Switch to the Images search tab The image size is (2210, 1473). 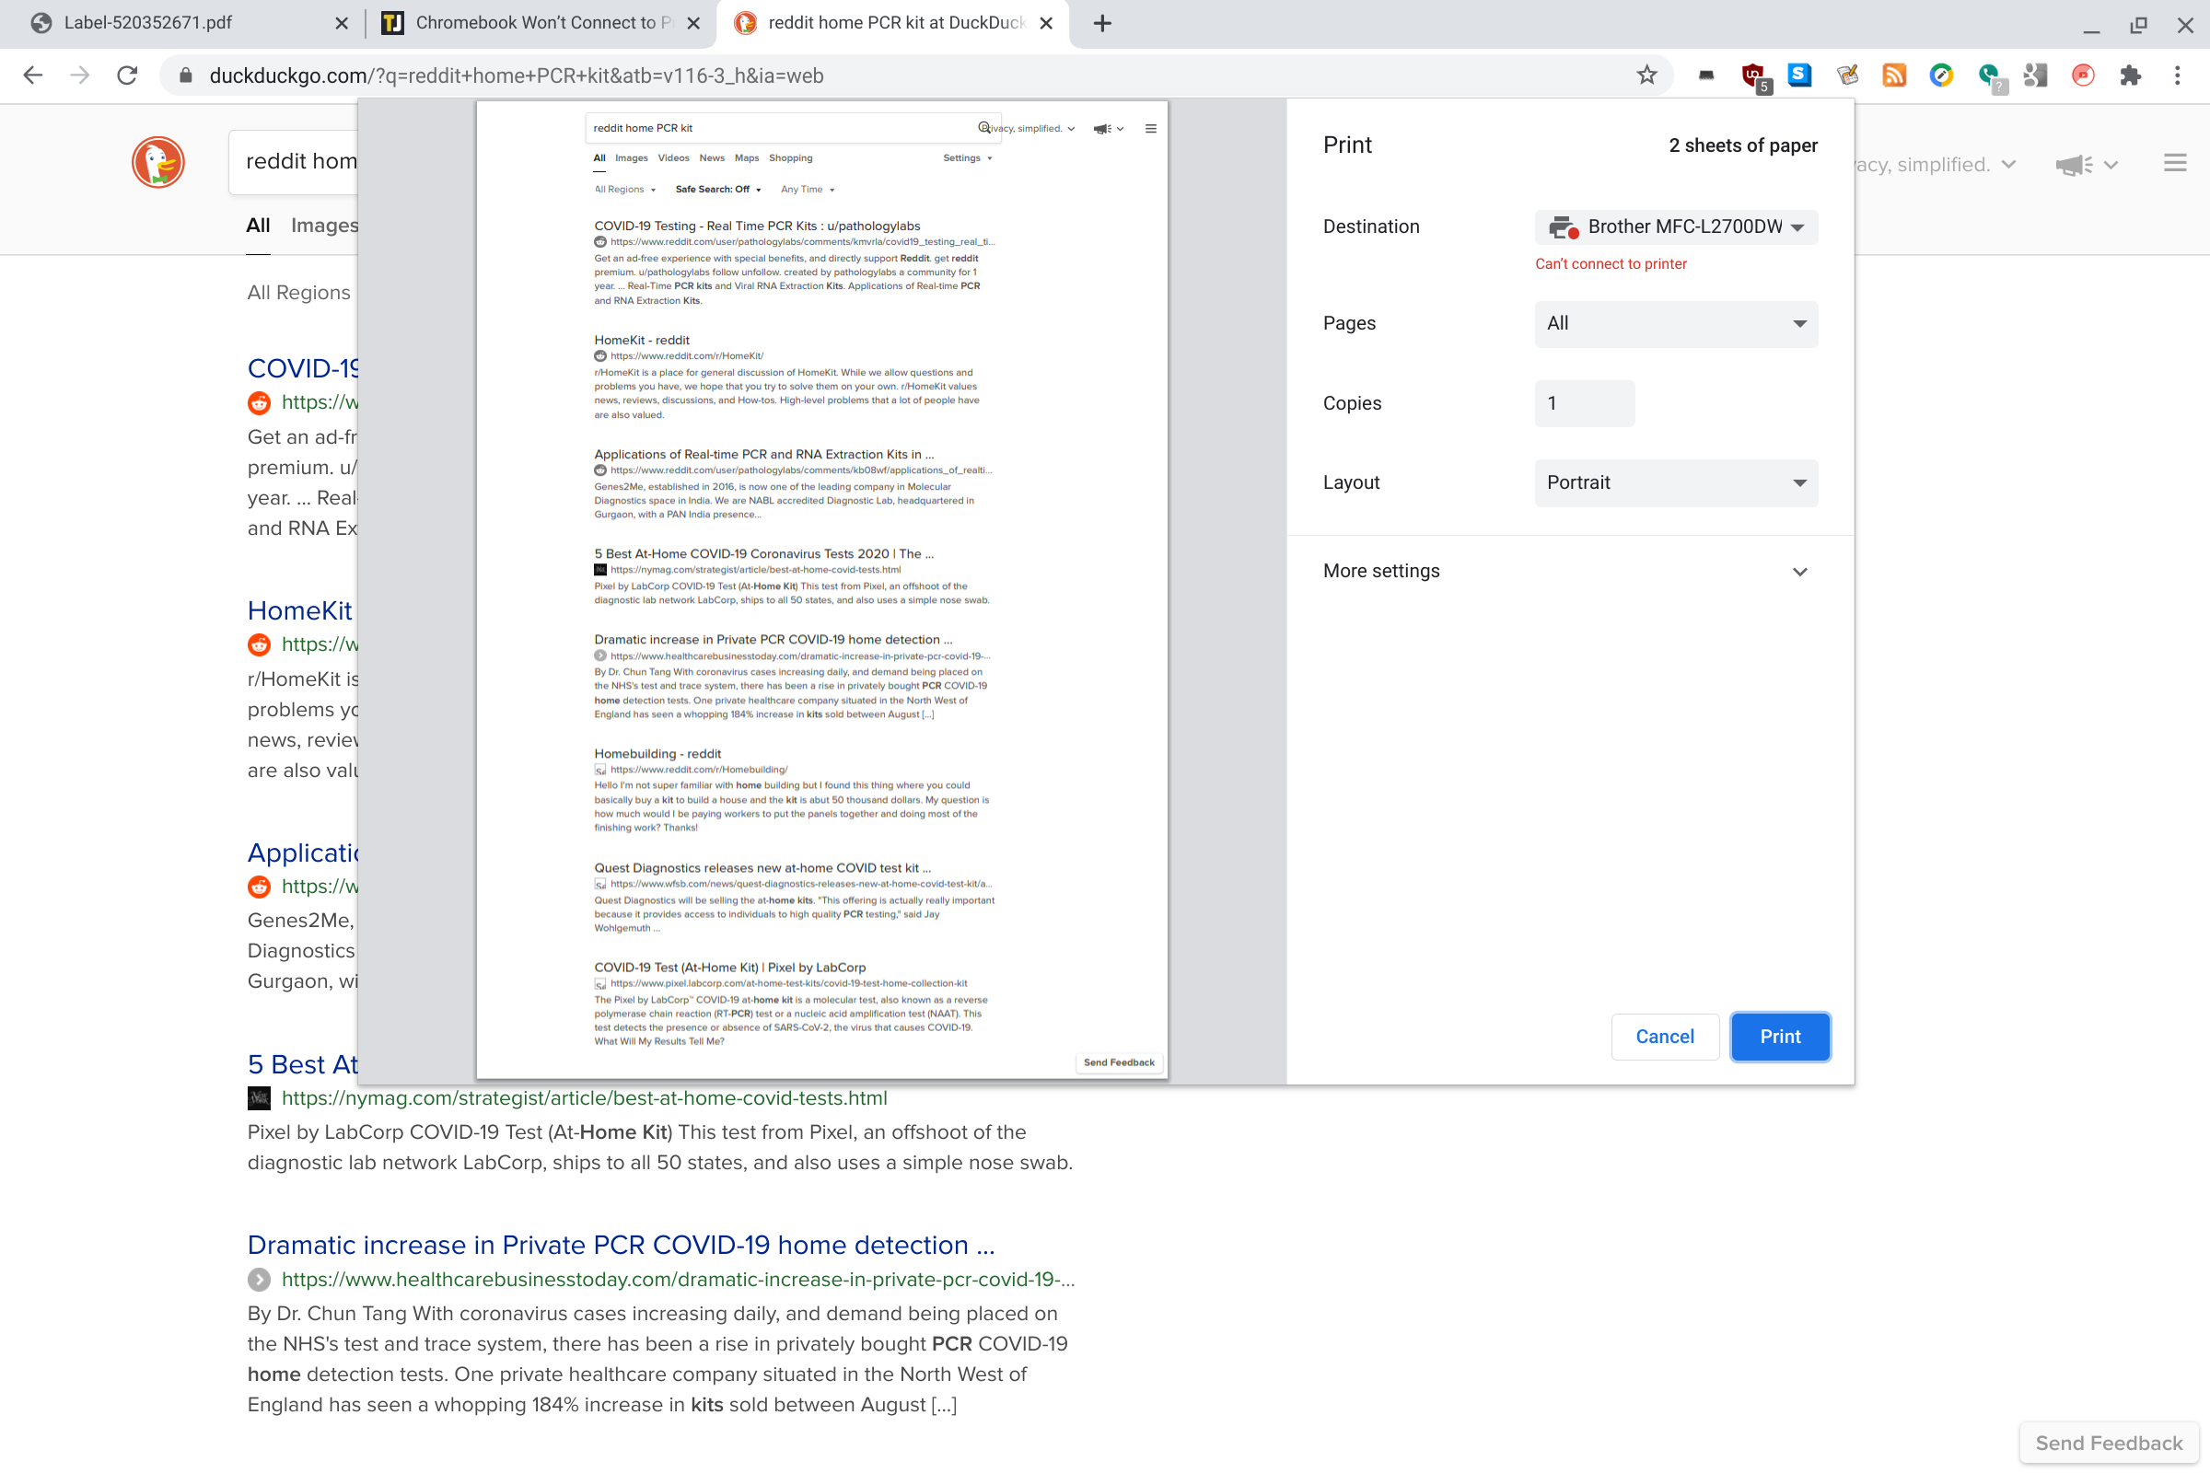[323, 225]
